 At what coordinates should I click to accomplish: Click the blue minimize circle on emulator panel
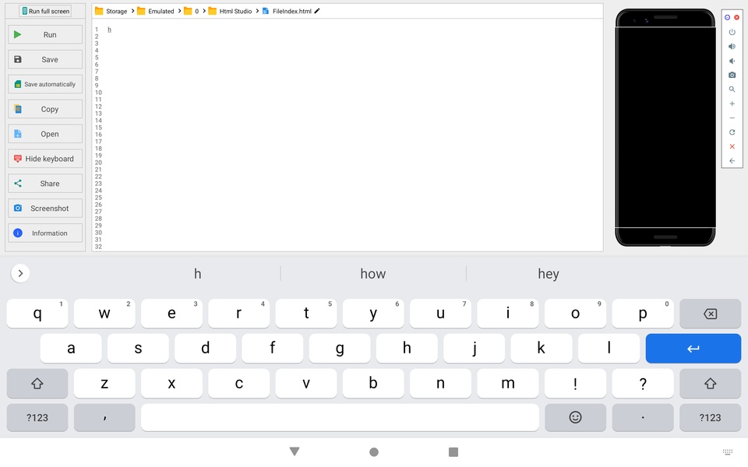(x=727, y=17)
